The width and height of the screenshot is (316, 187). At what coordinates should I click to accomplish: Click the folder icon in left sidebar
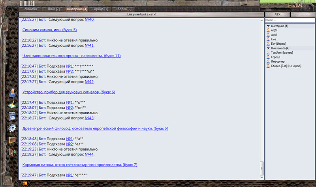(12, 140)
